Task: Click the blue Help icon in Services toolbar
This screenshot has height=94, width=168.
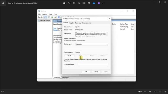Action: 59,17
